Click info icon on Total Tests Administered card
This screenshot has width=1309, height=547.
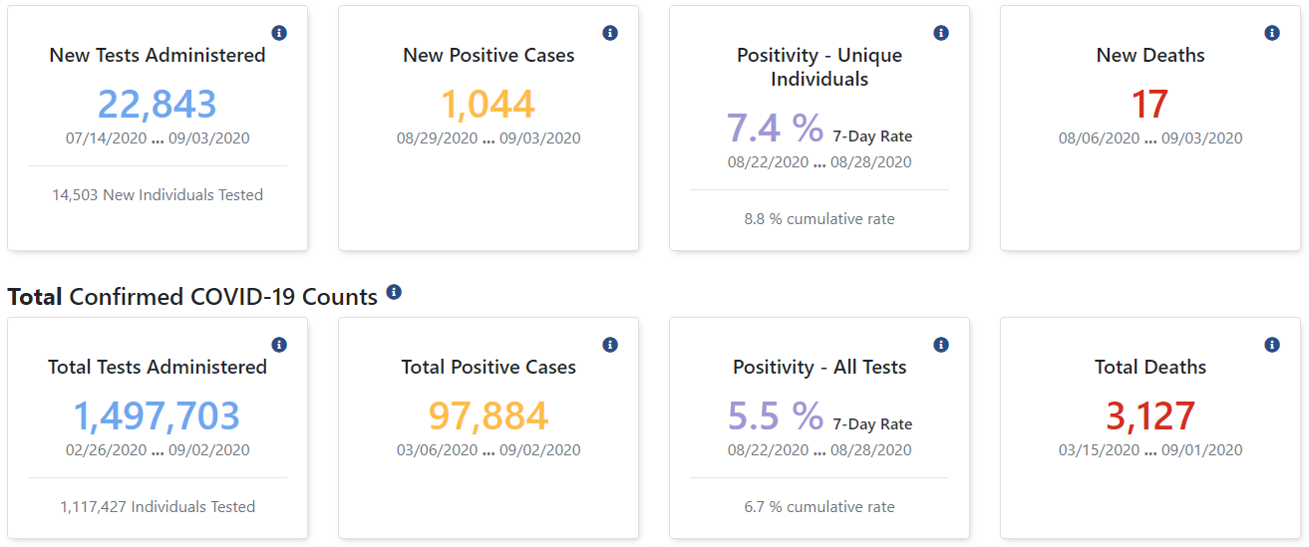click(279, 345)
